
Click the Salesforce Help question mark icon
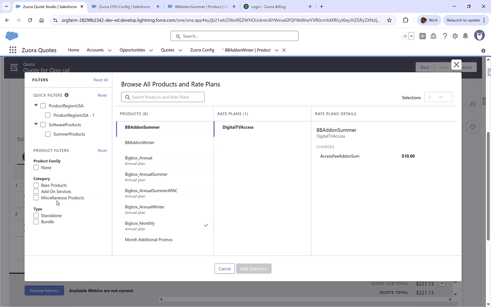(445, 36)
